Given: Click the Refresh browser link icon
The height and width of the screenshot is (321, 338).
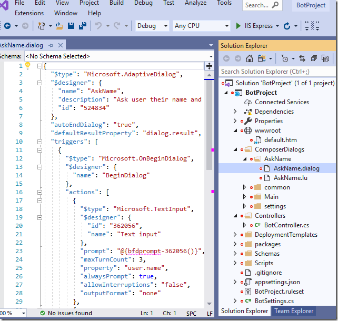Looking at the screenshot, I should pos(287,26).
